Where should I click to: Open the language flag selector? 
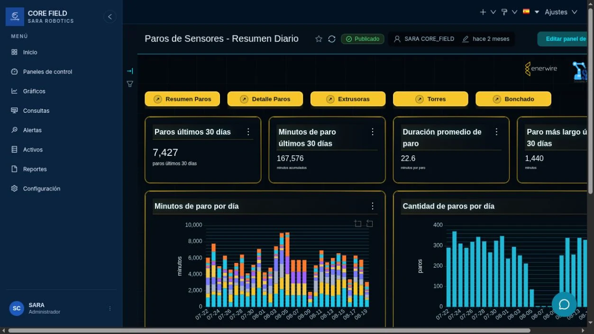[x=531, y=12]
